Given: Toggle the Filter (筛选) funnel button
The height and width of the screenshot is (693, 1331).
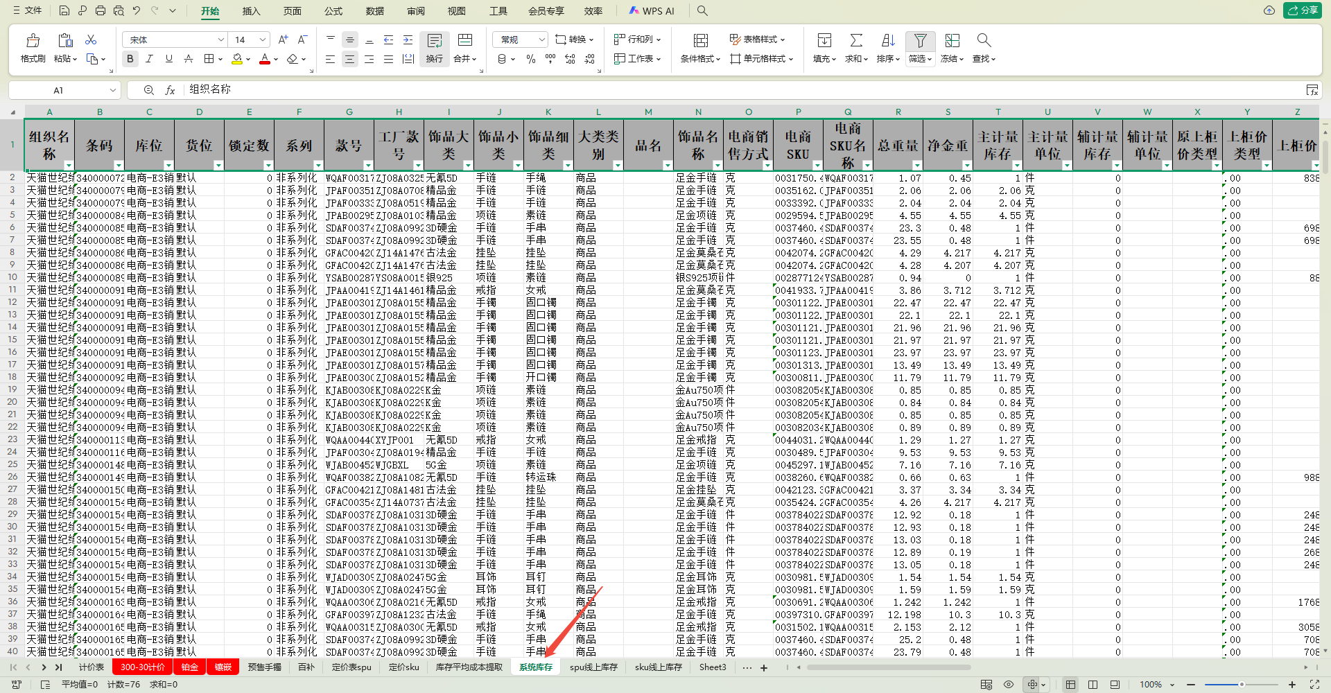Looking at the screenshot, I should tap(920, 41).
